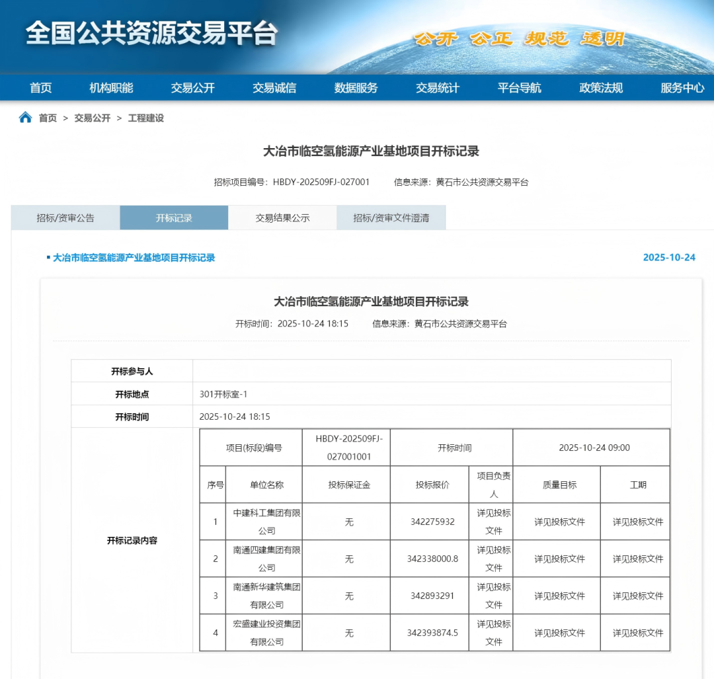The height and width of the screenshot is (679, 714).
Task: Select the bidder 中建科工集团有限公司 in the table
Action: pos(263,521)
